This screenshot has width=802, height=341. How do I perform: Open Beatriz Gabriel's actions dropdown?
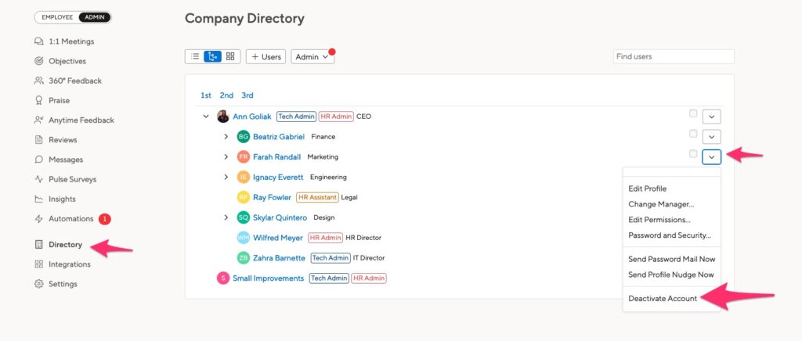click(711, 137)
